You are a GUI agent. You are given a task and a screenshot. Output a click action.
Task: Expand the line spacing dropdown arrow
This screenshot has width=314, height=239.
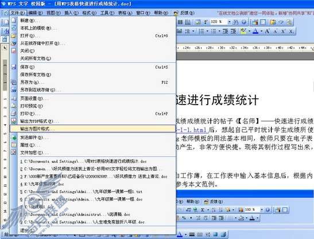point(193,31)
